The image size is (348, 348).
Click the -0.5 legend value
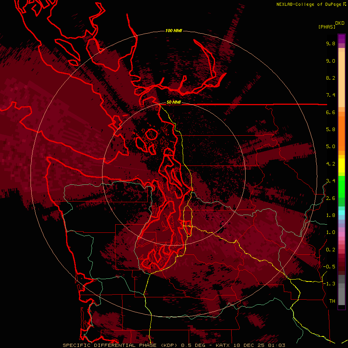329,267
